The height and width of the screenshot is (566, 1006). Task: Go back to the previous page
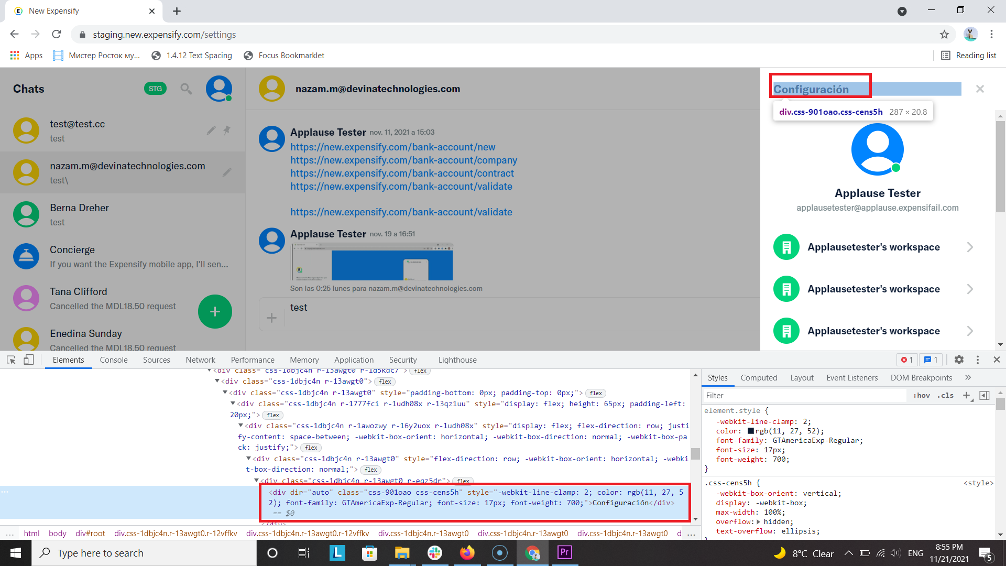[x=14, y=35]
